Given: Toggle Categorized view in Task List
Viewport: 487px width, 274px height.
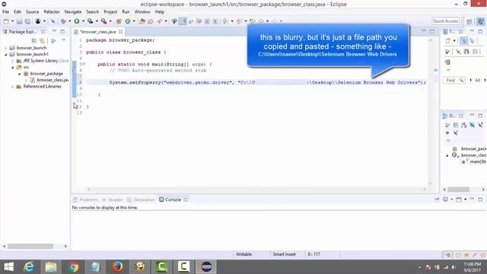Looking at the screenshot, I should 463,40.
